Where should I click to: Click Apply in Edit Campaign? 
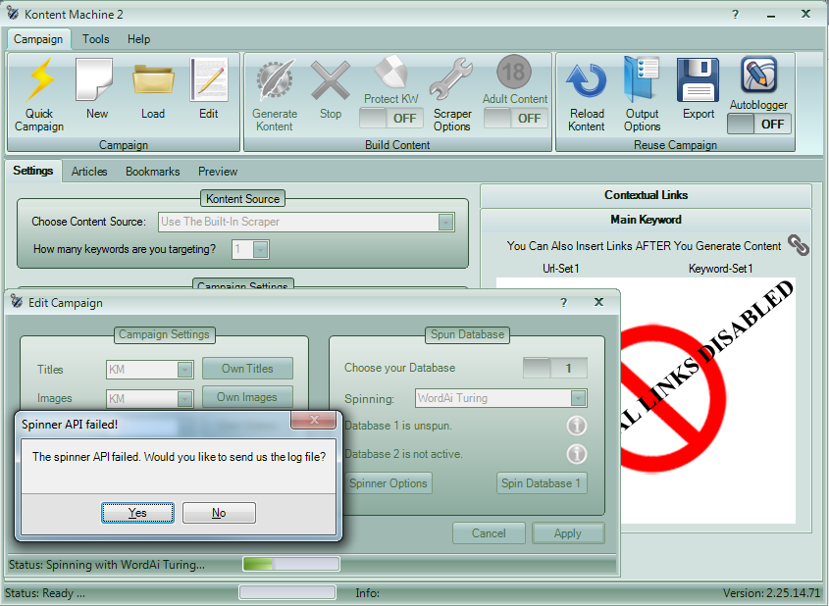coord(568,533)
